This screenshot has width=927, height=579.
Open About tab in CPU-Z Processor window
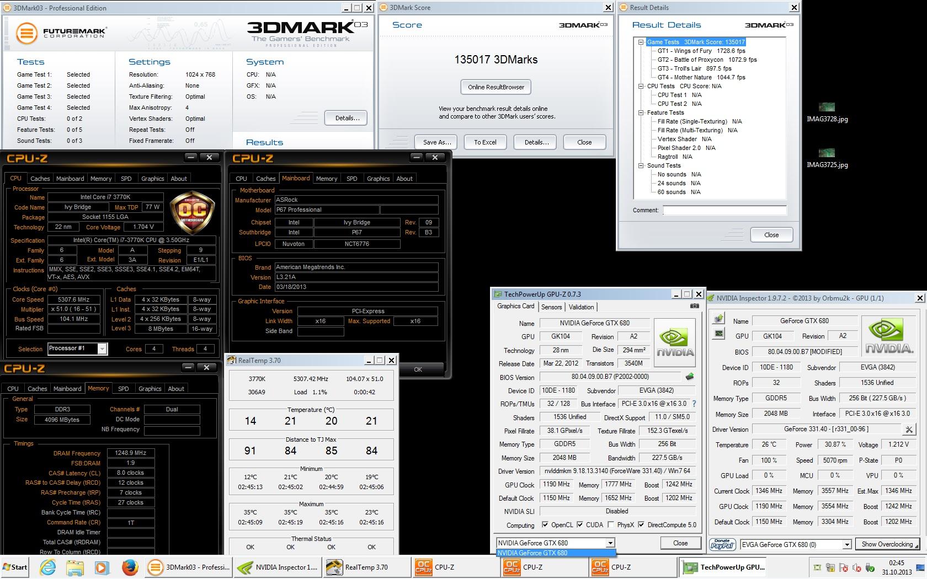178,178
